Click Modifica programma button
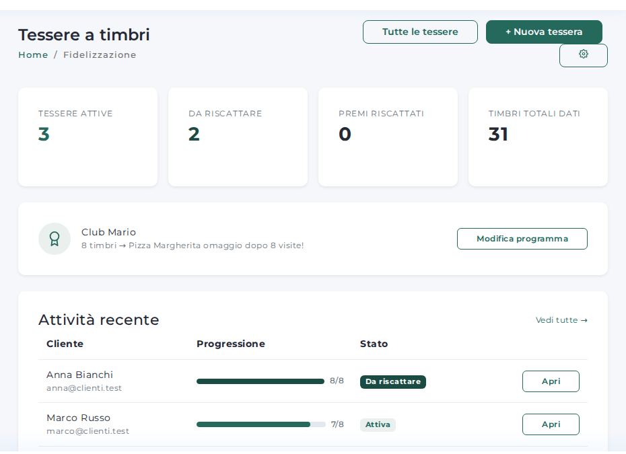Viewport: 626px width, 454px height. tap(522, 239)
